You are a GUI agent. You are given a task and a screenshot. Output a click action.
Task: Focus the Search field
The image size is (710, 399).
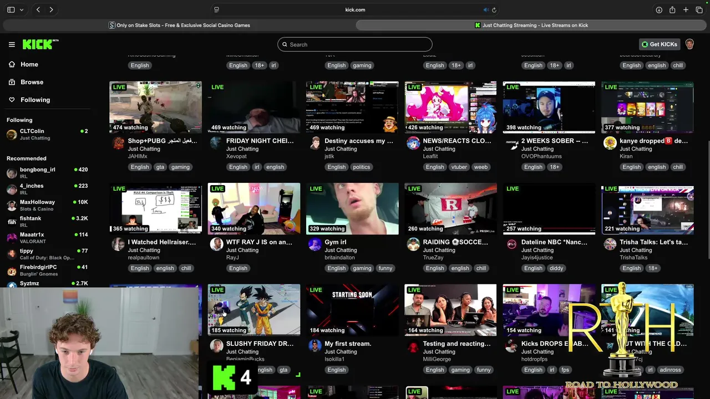pos(355,44)
